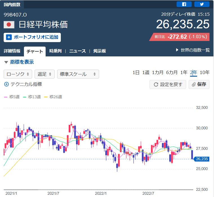Open the 標準スケール scale dropdown

click(x=78, y=74)
